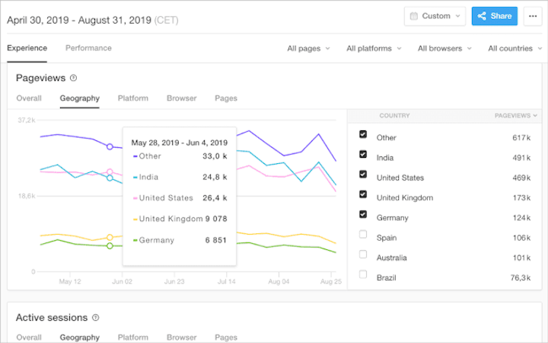Switch to the Performance tab
This screenshot has height=343, width=548.
click(x=88, y=48)
